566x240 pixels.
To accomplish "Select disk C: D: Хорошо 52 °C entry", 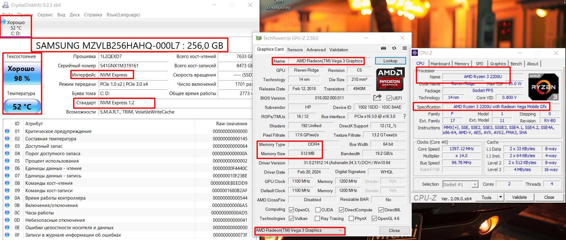I will tap(16, 28).
